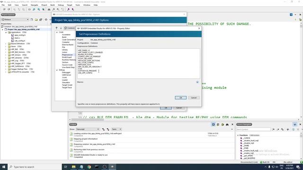Click OK in the Project Options dialog
The image size is (303, 170).
(x=166, y=108)
